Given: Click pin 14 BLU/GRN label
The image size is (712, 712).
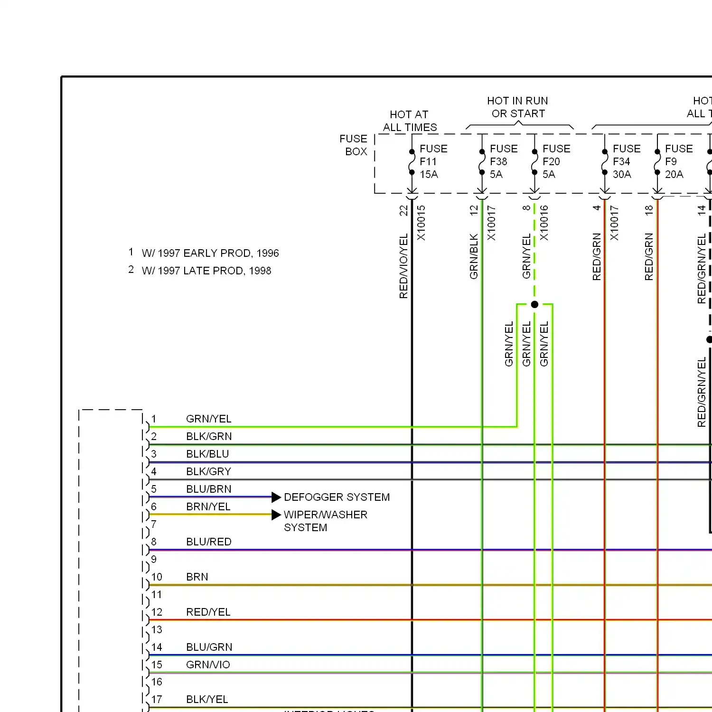Looking at the screenshot, I should click(209, 647).
